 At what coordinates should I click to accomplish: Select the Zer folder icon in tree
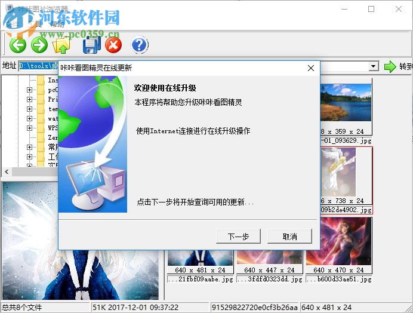pos(41,137)
